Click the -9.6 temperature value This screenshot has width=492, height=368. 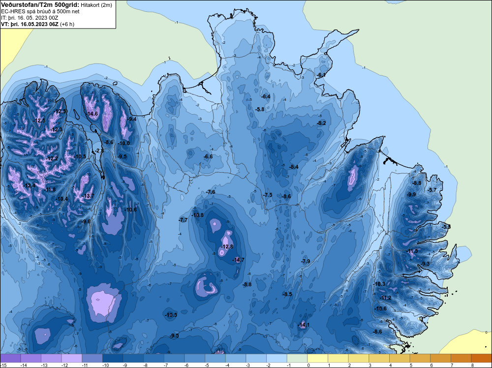[x=86, y=221]
